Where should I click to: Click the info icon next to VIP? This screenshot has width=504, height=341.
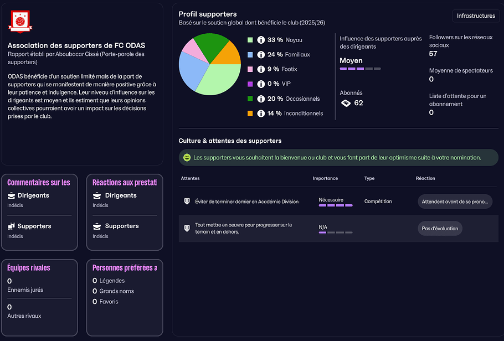(x=261, y=84)
